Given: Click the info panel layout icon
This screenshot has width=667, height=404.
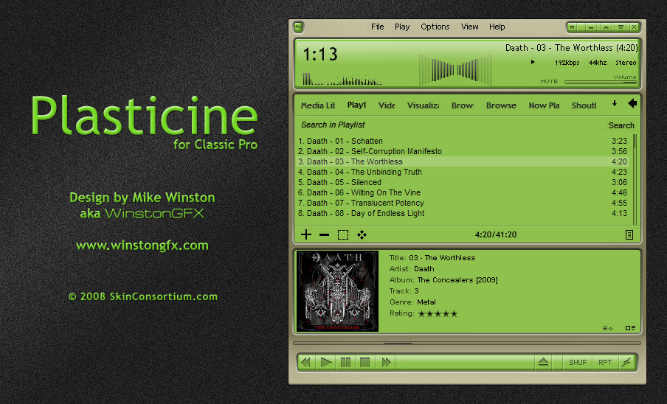Looking at the screenshot, I should 630,328.
